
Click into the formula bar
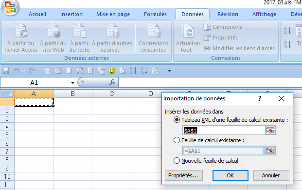210,83
